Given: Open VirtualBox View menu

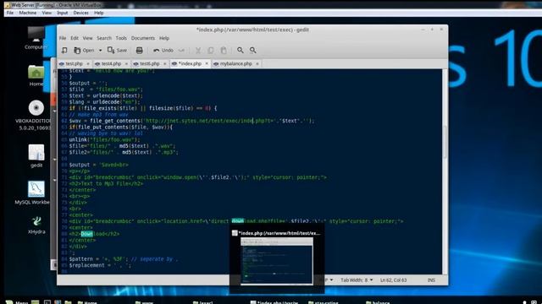Looking at the screenshot, I should click(x=47, y=13).
